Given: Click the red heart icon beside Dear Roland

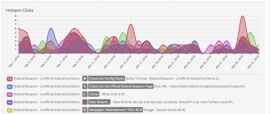Looking at the screenshot, I should pos(85,102).
